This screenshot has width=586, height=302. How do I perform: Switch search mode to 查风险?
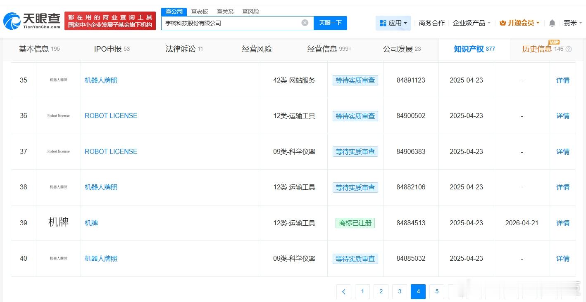(251, 12)
